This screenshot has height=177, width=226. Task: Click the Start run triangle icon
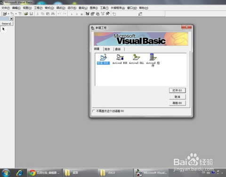click(72, 14)
